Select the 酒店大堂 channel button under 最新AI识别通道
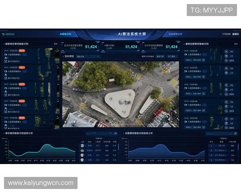Viewport: 241px width, 193px height. pos(160,56)
